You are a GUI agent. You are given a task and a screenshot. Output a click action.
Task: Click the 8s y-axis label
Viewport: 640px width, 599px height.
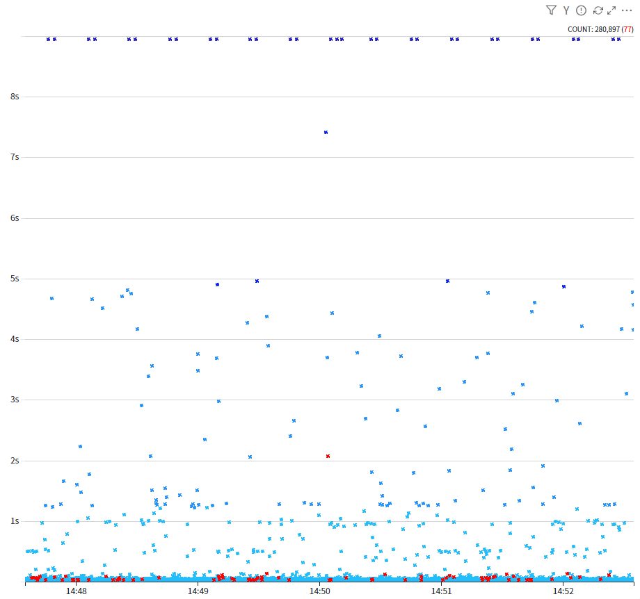click(x=15, y=96)
